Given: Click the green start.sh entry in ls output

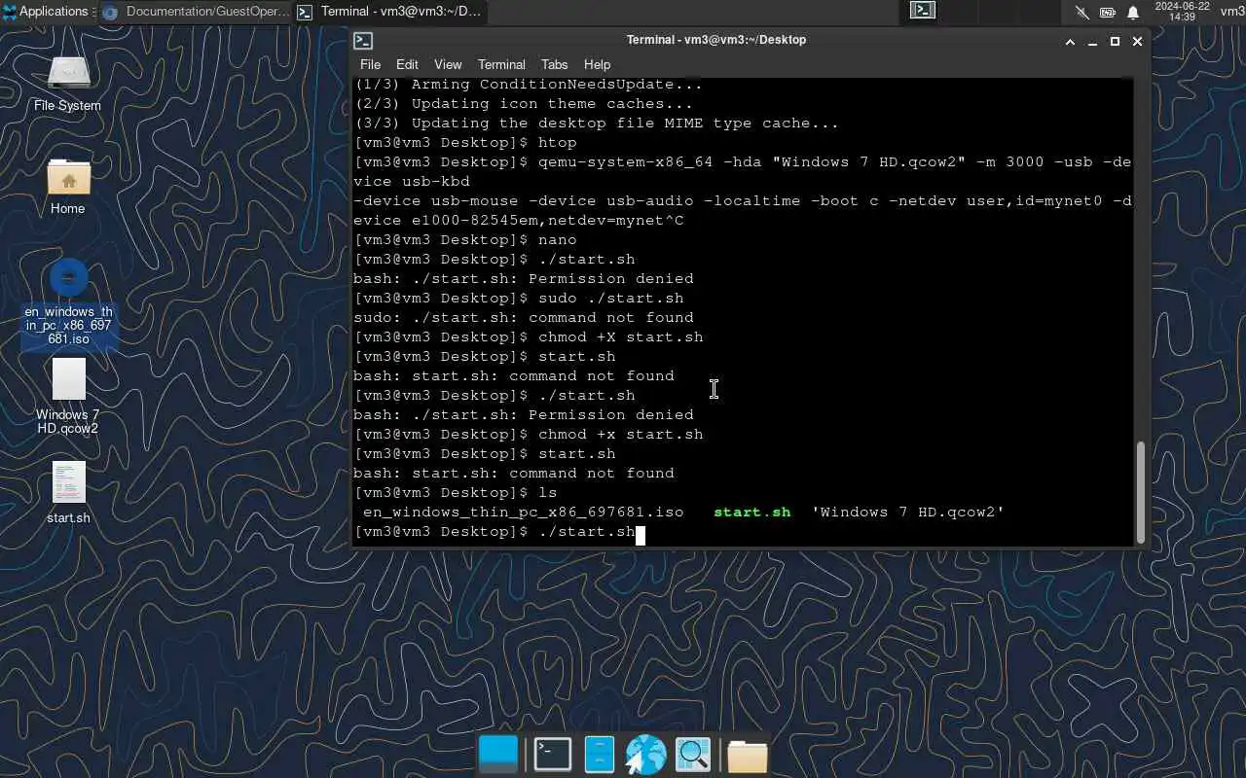Looking at the screenshot, I should 751,512.
